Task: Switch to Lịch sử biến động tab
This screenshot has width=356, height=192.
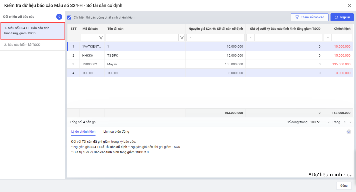Action: 116,132
